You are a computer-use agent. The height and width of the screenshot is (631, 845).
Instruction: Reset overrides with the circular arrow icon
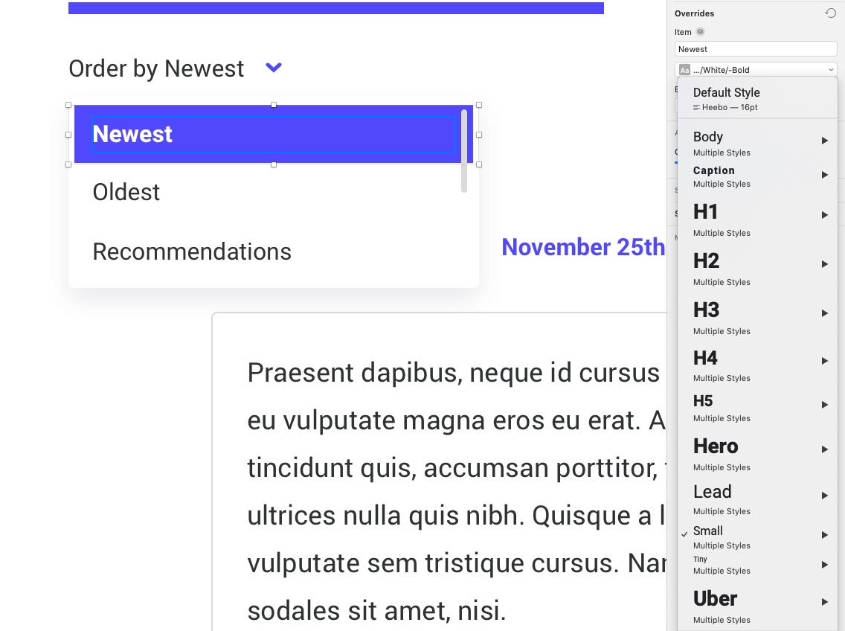(x=830, y=13)
